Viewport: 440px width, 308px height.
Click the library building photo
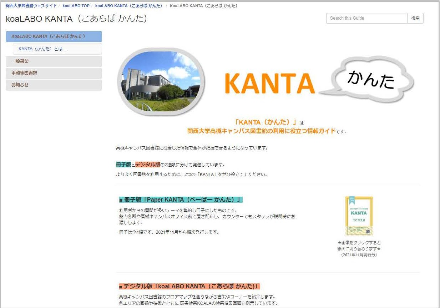coord(161,82)
